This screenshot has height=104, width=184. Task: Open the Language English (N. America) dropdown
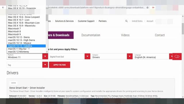[153, 56]
